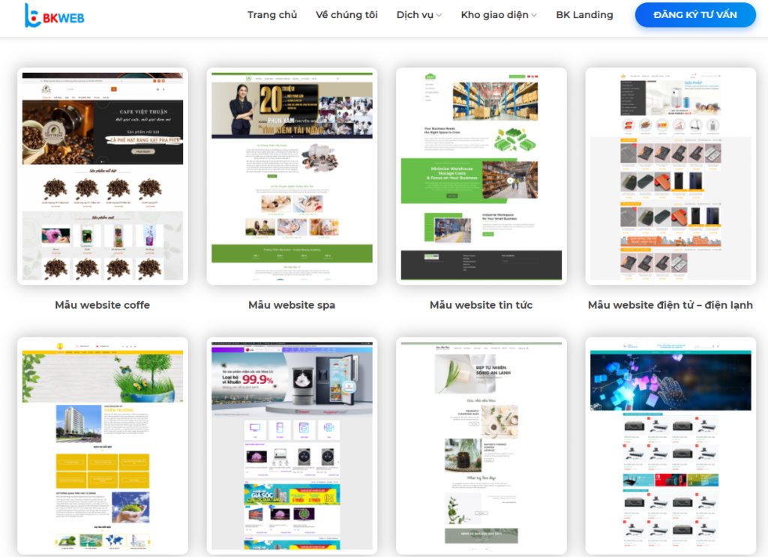The image size is (768, 557).
Task: Click the chevron arrow beside Dịch vụ
Action: click(x=439, y=16)
